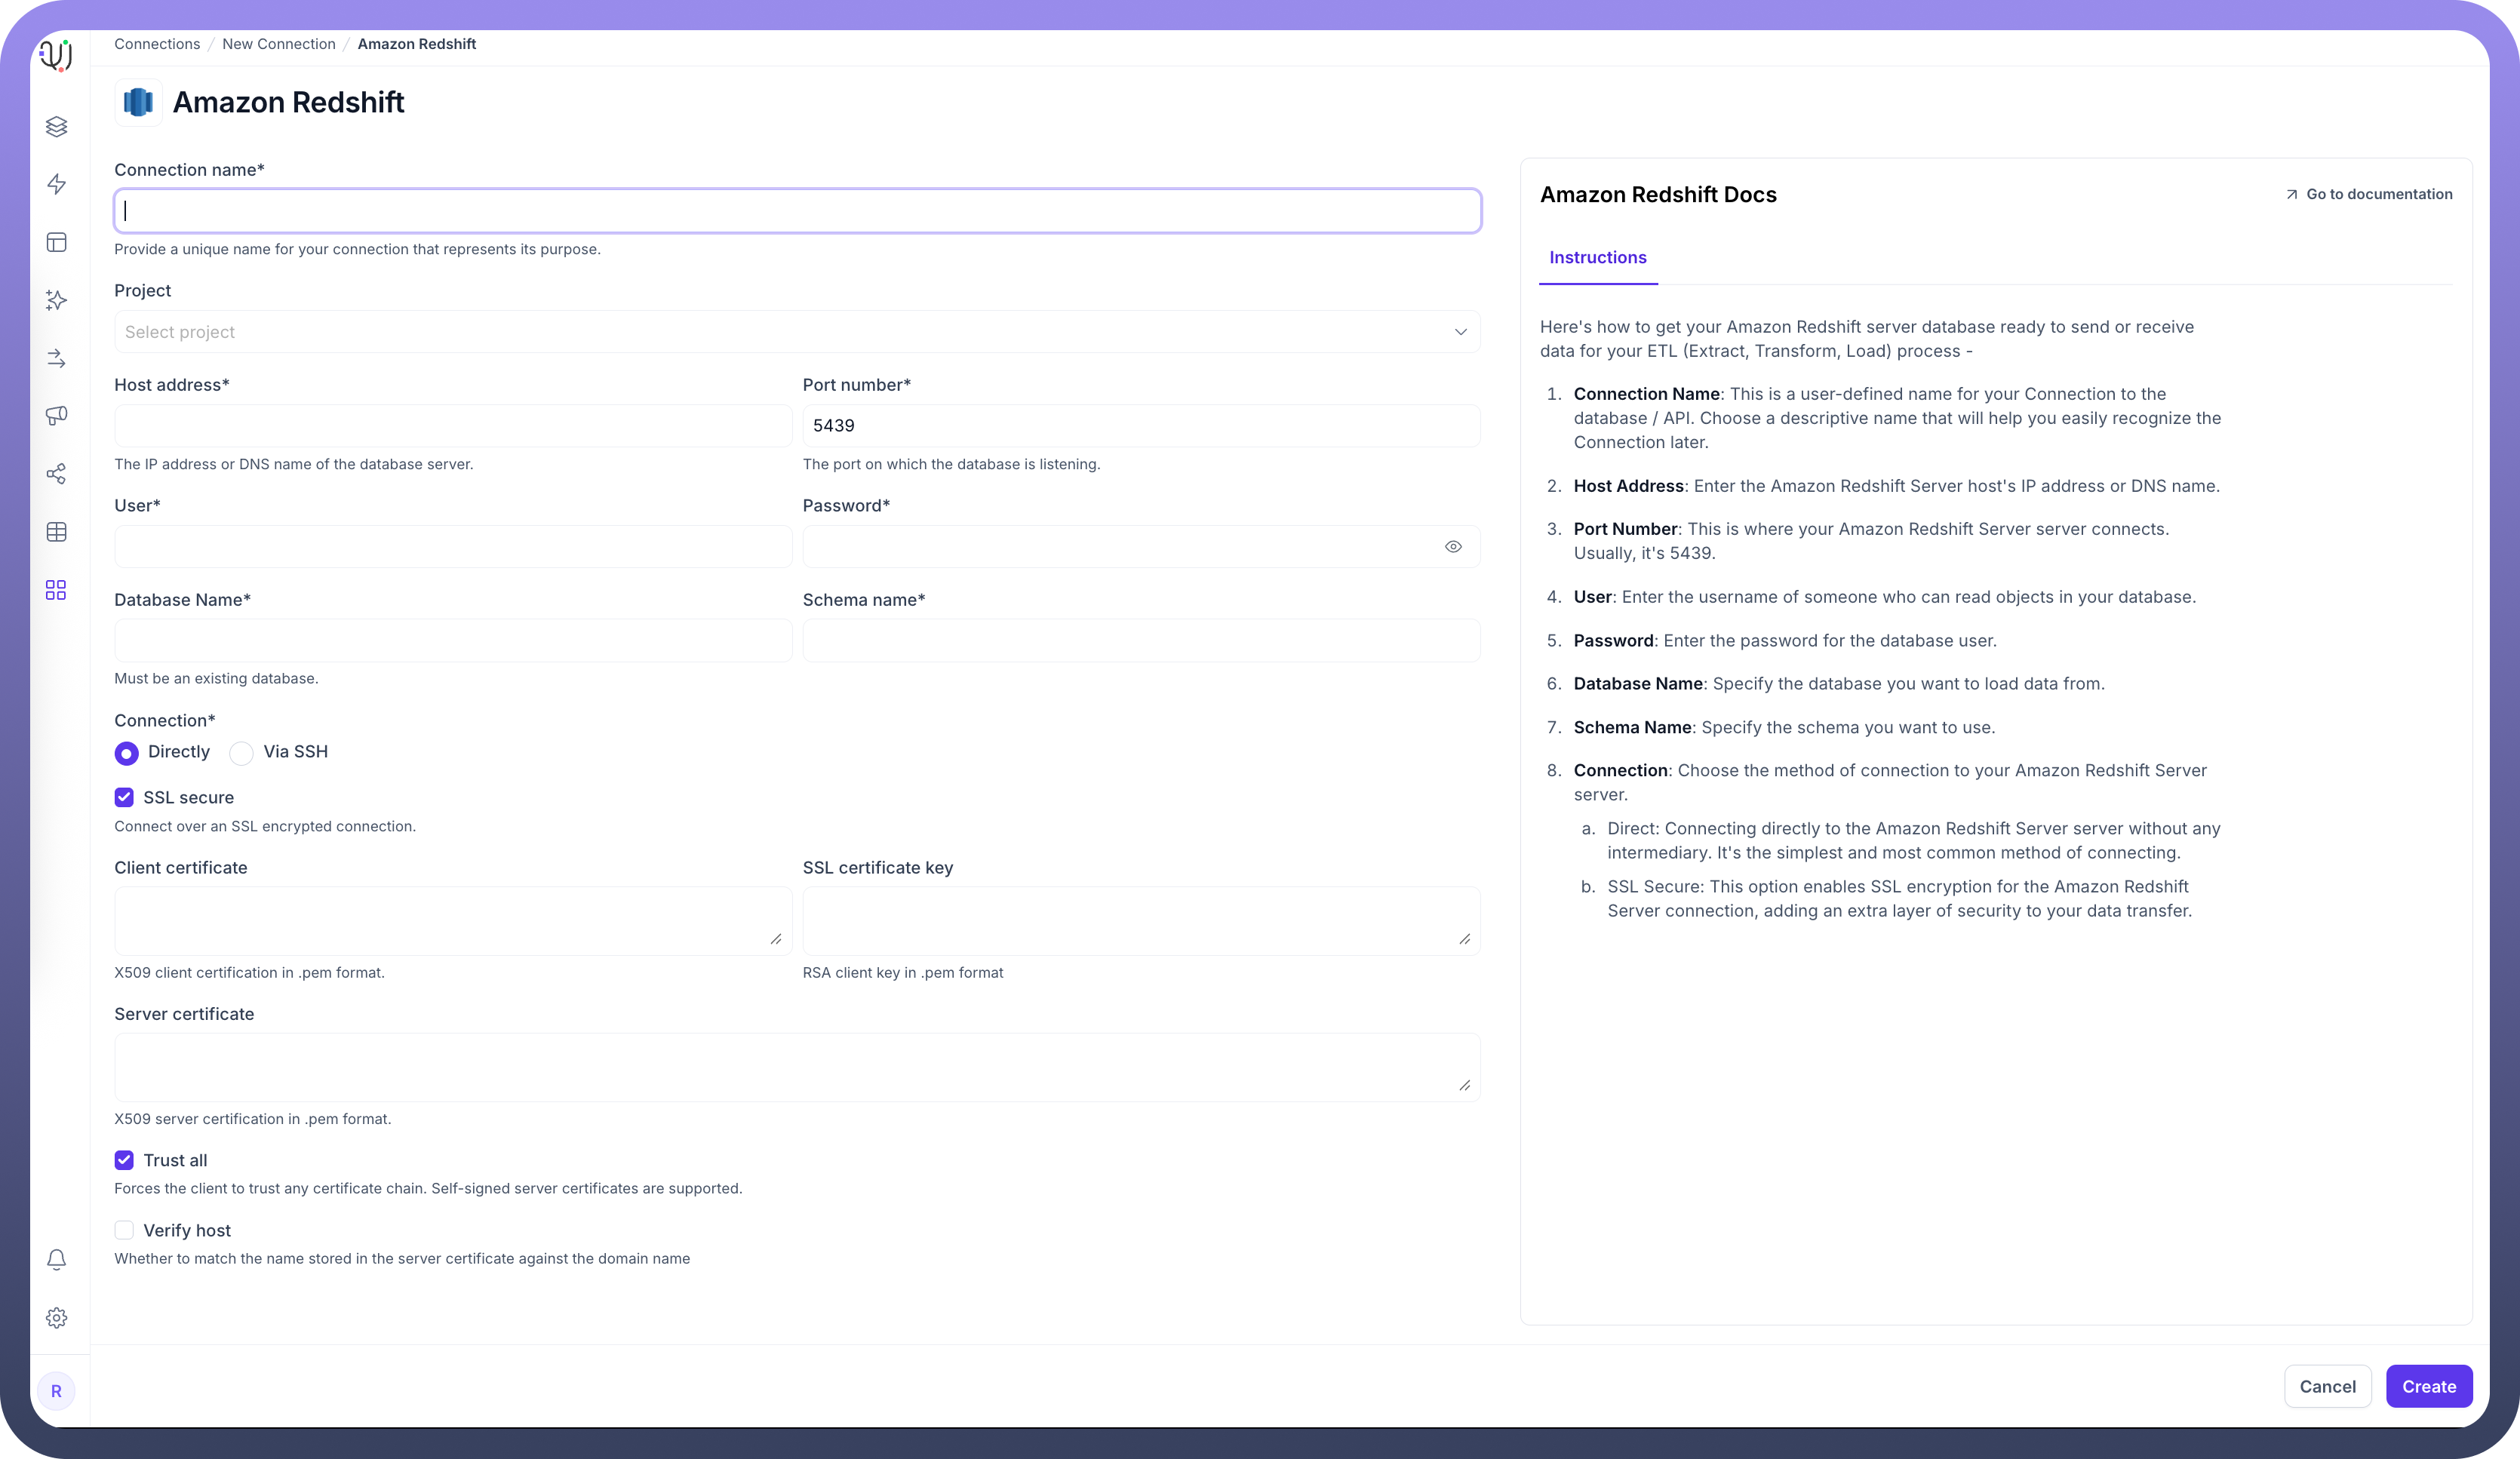Image resolution: width=2520 pixels, height=1459 pixels.
Task: Enable the Verify host checkbox
Action: 124,1230
